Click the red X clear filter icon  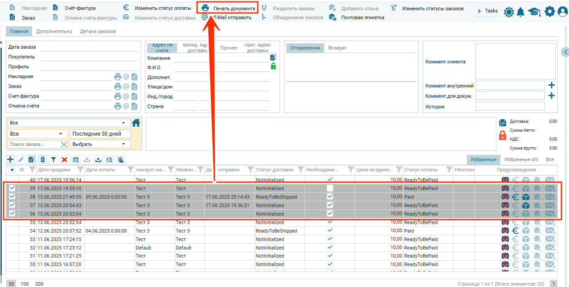tap(65, 159)
